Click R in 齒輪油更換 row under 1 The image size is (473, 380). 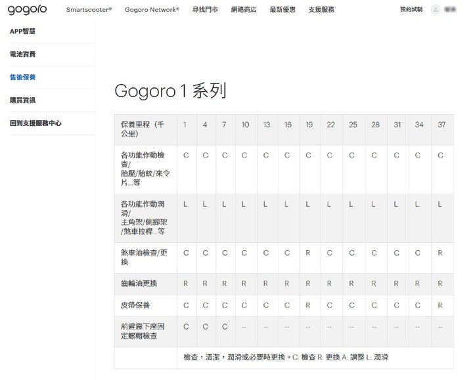pyautogui.click(x=185, y=284)
